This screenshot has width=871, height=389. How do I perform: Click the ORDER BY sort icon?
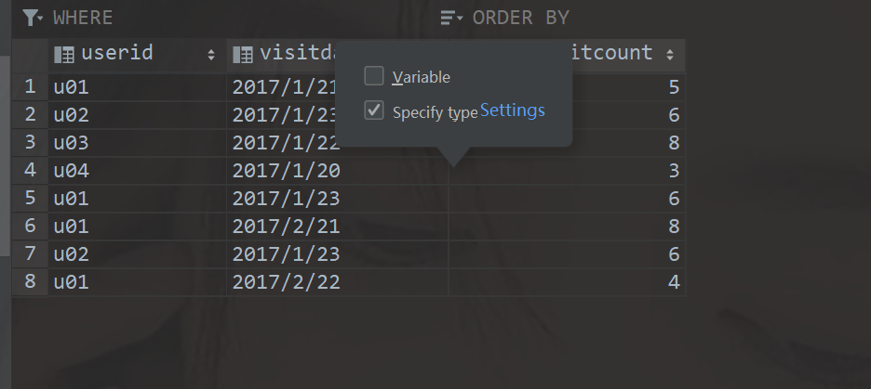coord(451,18)
